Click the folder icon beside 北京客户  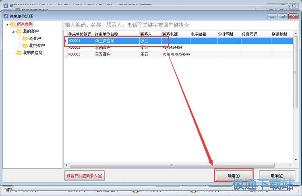pyautogui.click(x=25, y=45)
